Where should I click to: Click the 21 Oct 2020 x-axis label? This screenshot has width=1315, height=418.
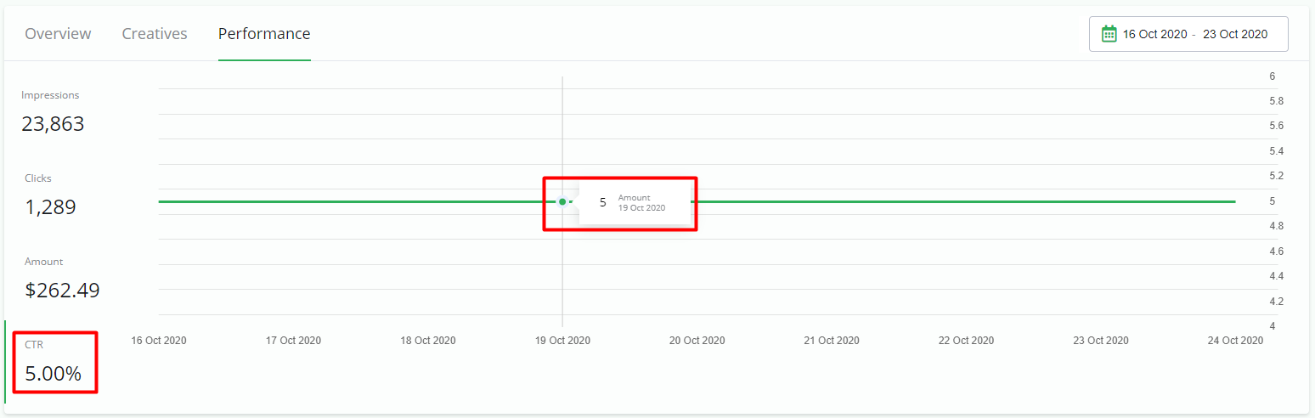[832, 341]
